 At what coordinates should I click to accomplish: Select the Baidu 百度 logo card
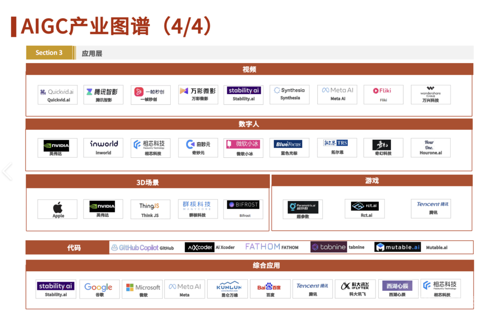270,289
